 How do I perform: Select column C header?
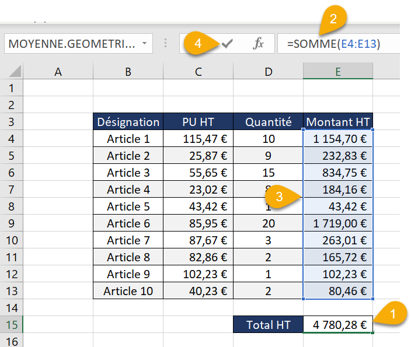pos(198,71)
